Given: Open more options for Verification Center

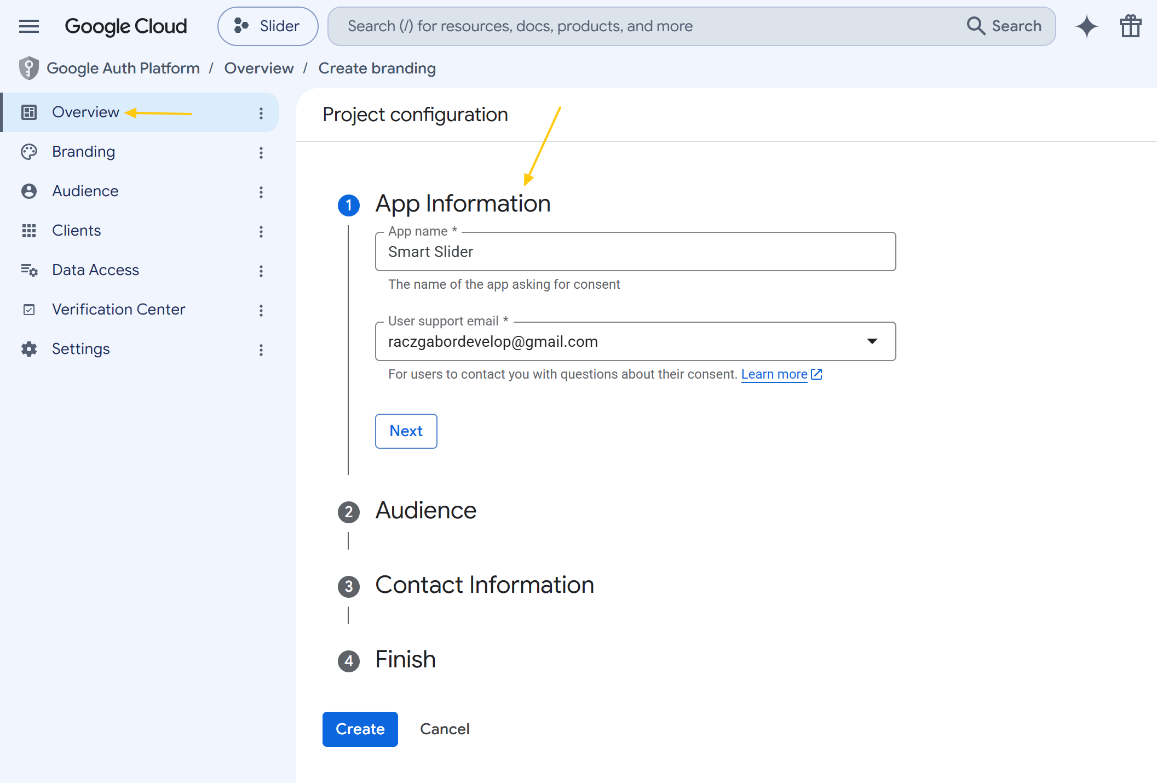Looking at the screenshot, I should click(x=261, y=311).
